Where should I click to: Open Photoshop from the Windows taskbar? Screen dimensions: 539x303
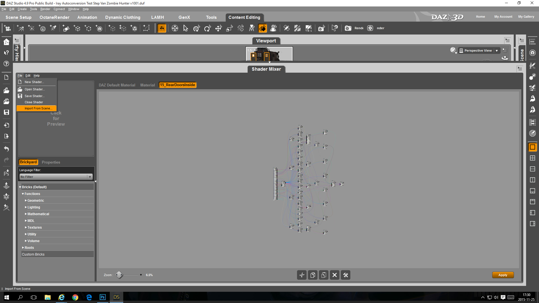(x=102, y=297)
